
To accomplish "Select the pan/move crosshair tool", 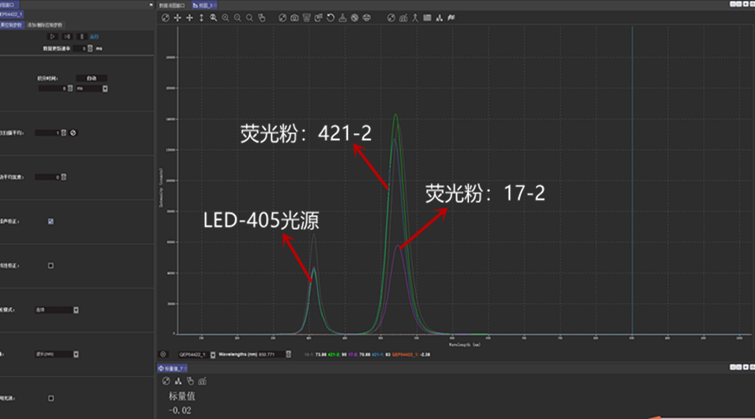I will tap(177, 18).
